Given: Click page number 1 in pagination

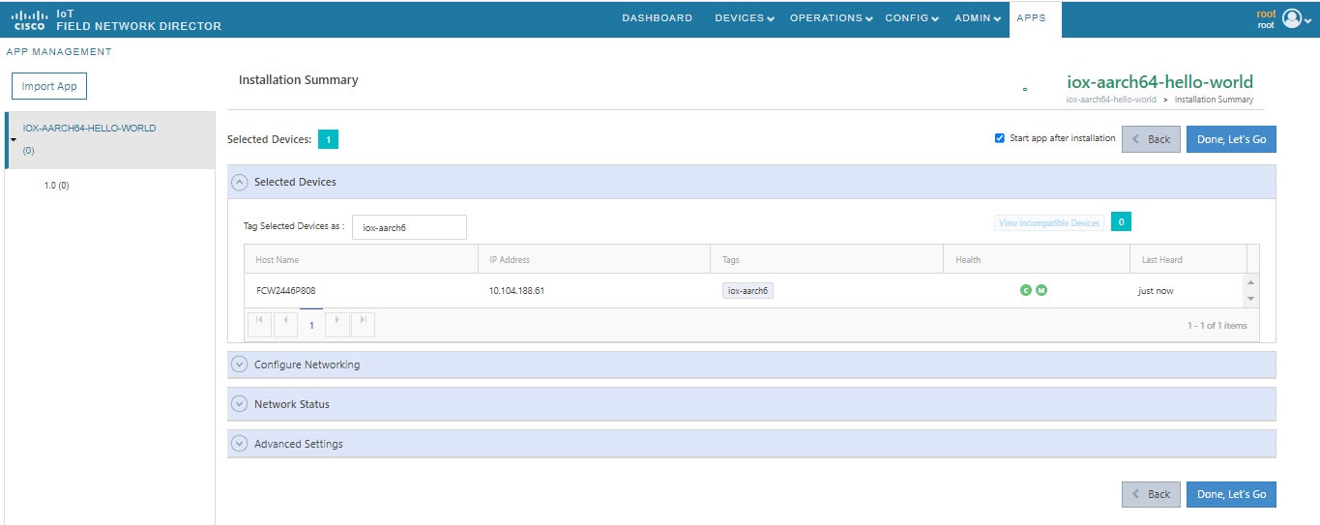Looking at the screenshot, I should [311, 325].
